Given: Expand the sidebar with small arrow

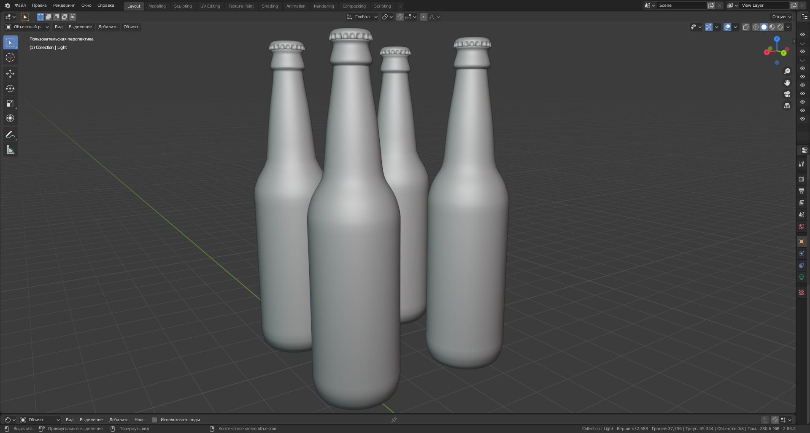Looking at the screenshot, I should pyautogui.click(x=794, y=41).
